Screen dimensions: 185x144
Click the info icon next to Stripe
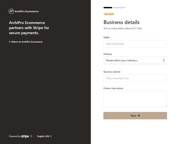tap(31, 136)
